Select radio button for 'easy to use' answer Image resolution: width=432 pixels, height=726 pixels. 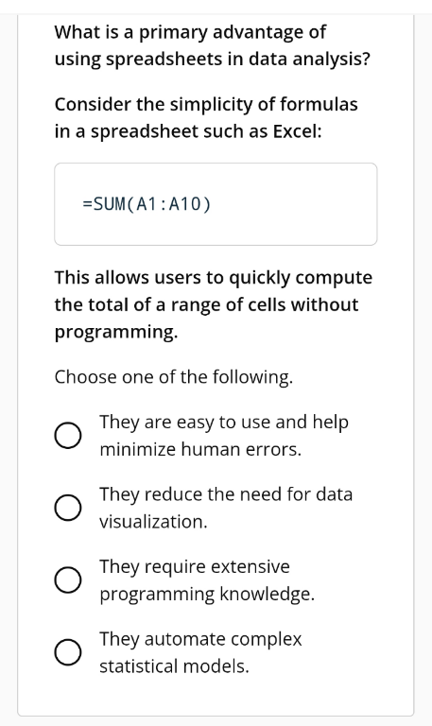point(68,436)
